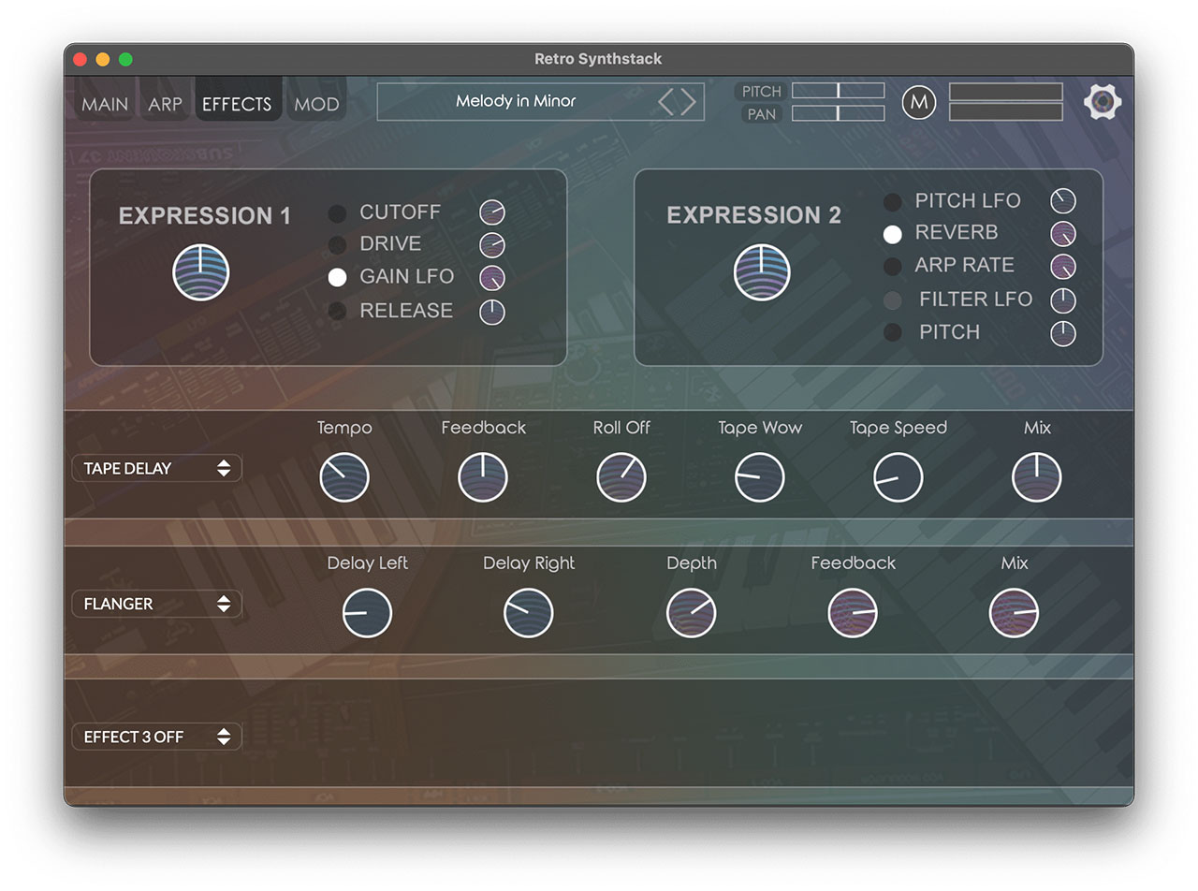This screenshot has height=891, width=1198.
Task: Click the circular M button
Action: pos(919,102)
